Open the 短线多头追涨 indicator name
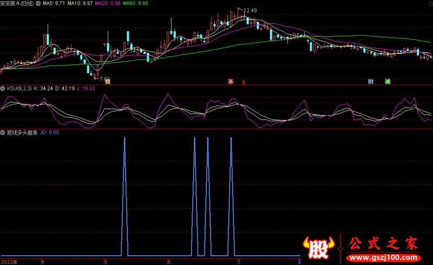433x265 pixels. coord(23,132)
